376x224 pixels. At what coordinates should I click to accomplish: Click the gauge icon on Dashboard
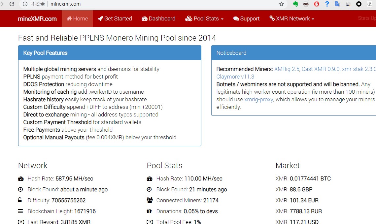coord(145,19)
